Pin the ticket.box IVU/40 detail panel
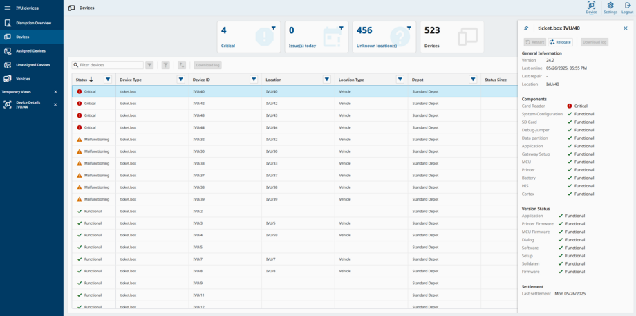The image size is (636, 316). coord(526,28)
